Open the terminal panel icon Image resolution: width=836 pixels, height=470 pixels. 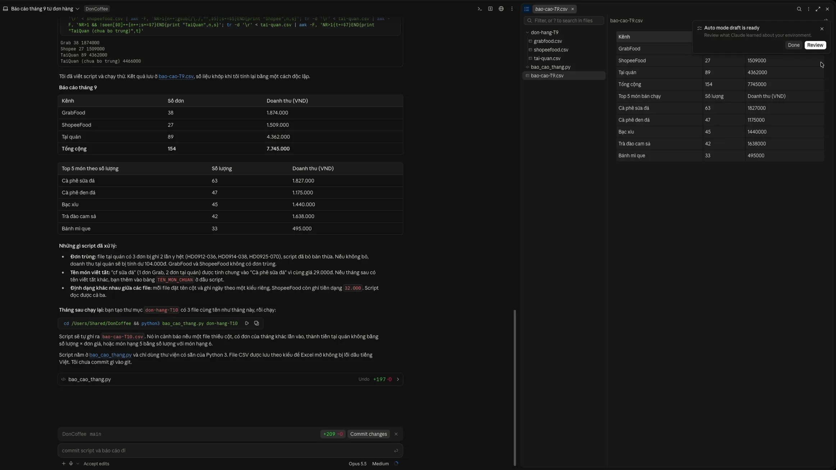[480, 9]
